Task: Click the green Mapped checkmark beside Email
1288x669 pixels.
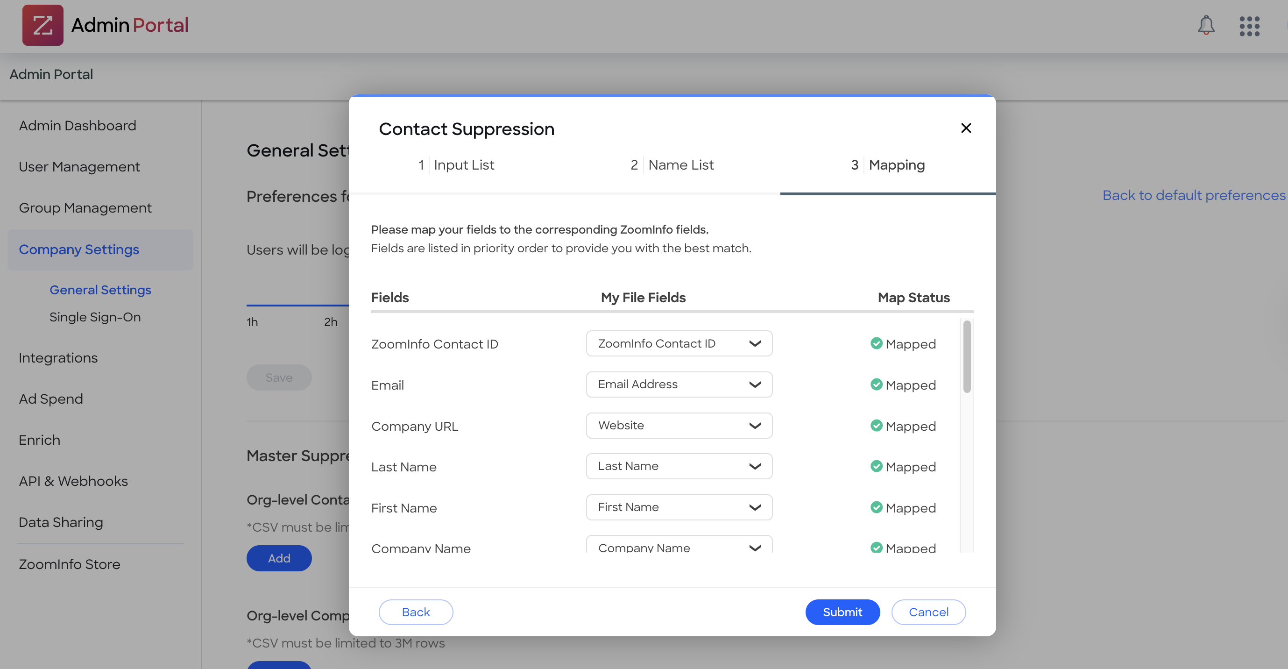Action: [877, 384]
